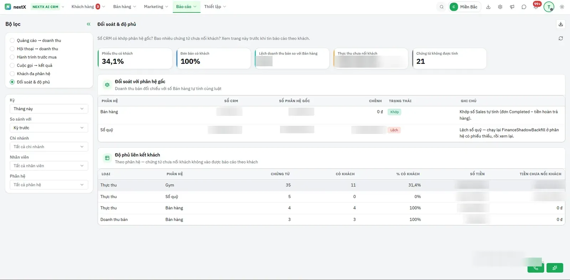This screenshot has width=570, height=280.
Task: Open the Miền Bắc branch selector
Action: (x=465, y=7)
